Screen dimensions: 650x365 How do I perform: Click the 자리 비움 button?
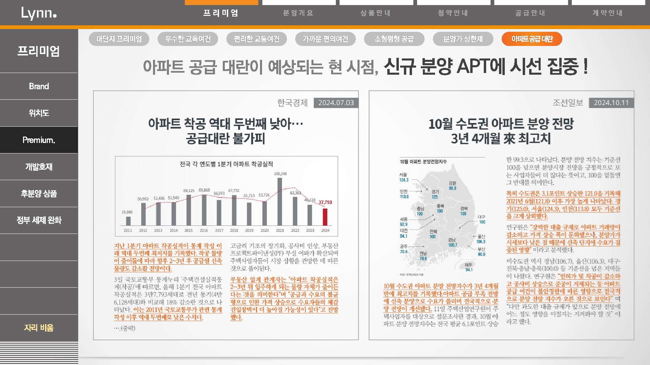point(39,327)
